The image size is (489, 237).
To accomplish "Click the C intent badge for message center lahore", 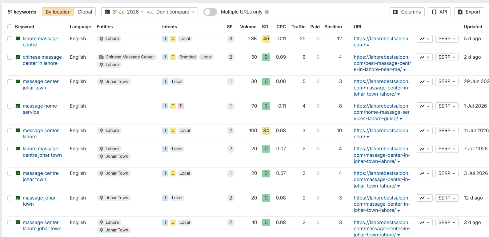I will pyautogui.click(x=173, y=131).
